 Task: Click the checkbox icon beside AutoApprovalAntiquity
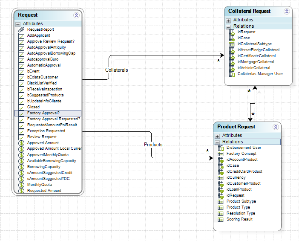point(21,47)
